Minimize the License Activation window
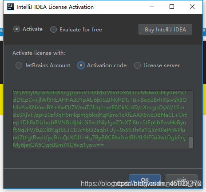Image resolution: width=206 pixels, height=192 pixels. tap(152, 7)
